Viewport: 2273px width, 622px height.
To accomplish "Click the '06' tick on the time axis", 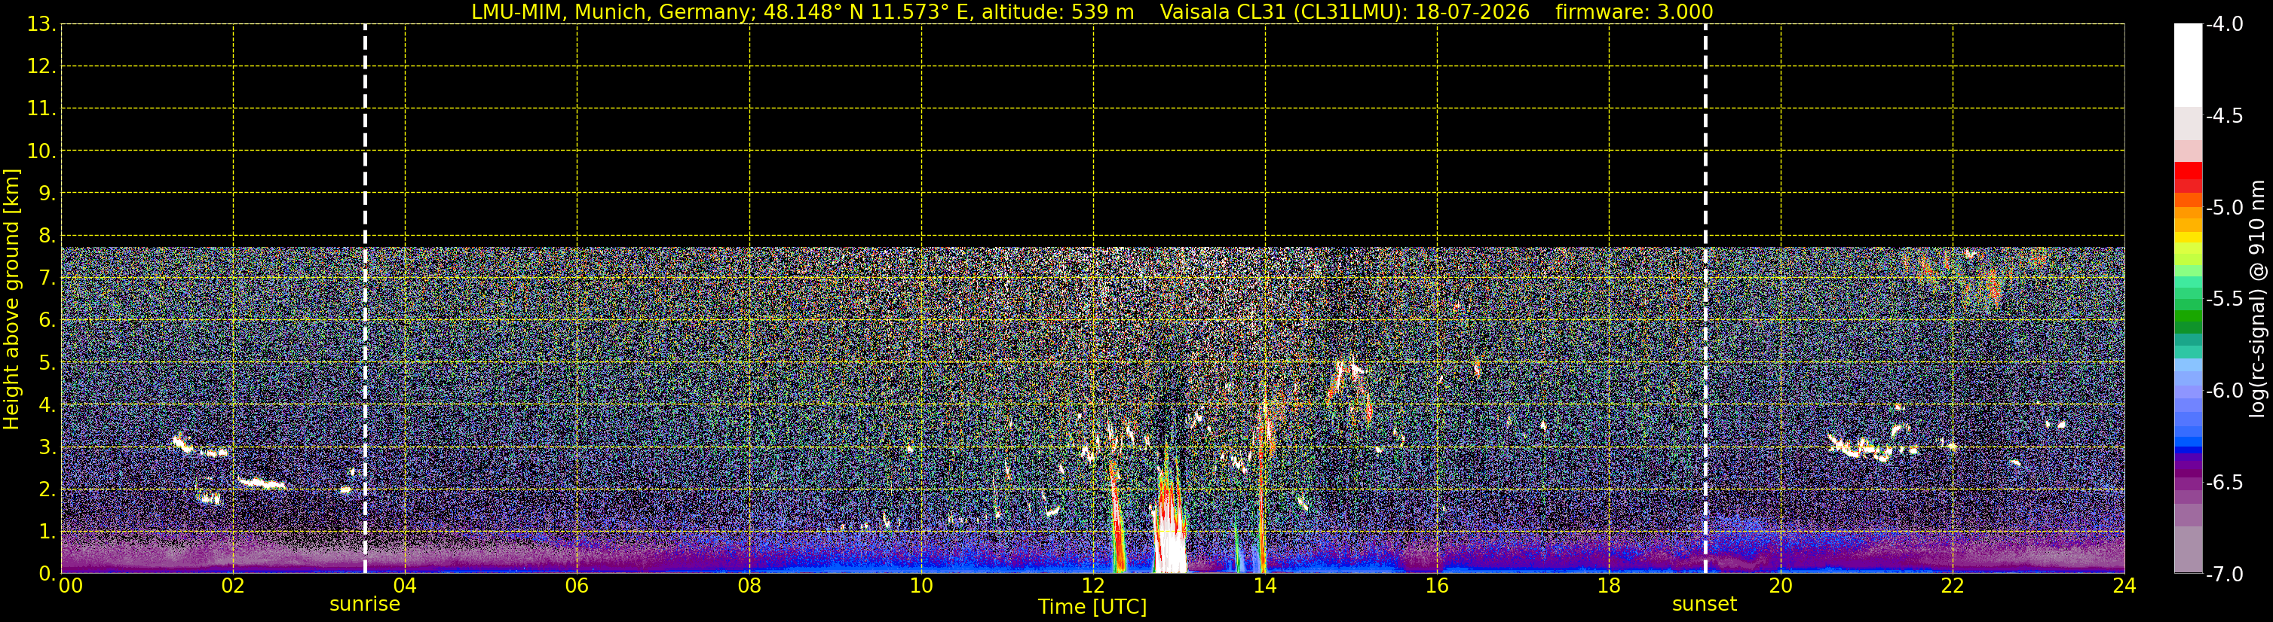I will click(577, 586).
